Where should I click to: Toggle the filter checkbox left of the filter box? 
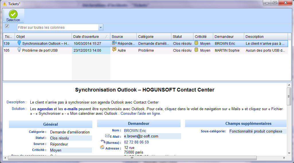[x=7, y=26]
